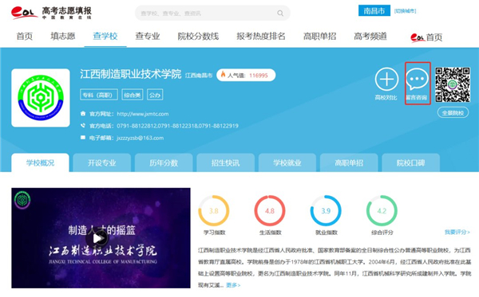Click the school emblem logo

(x=41, y=98)
